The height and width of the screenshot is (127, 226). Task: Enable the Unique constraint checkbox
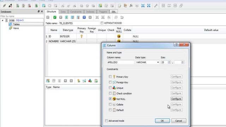tap(110, 88)
